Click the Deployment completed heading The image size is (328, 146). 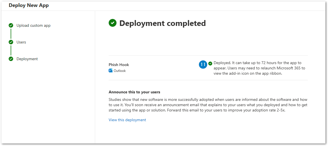coord(163,23)
